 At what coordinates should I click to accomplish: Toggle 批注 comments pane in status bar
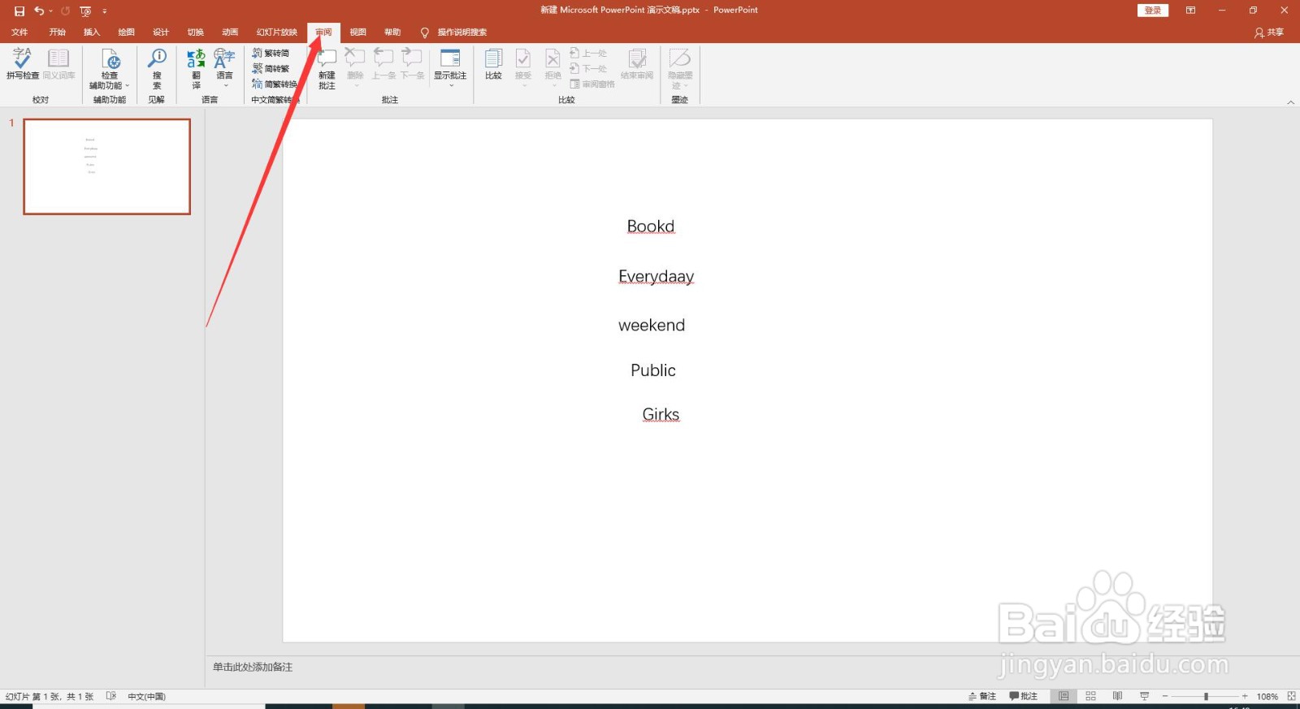pos(1024,696)
